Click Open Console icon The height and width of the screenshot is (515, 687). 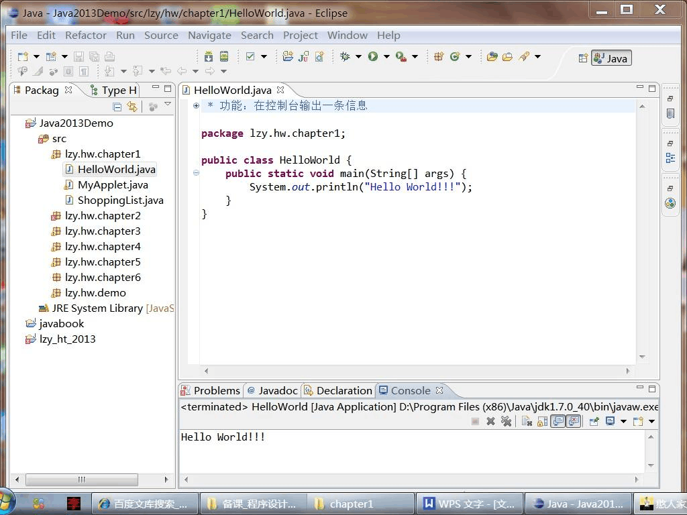coord(638,421)
